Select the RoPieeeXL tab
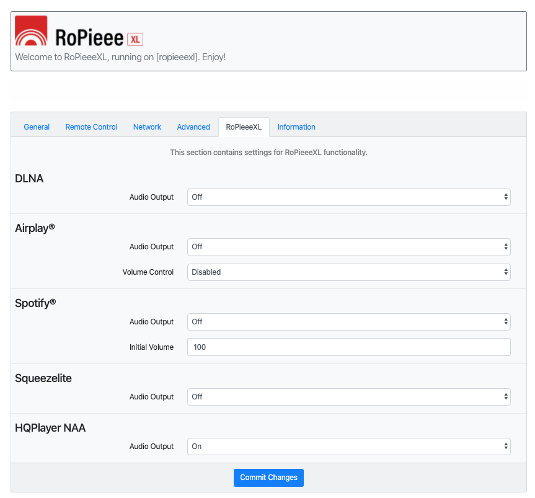The height and width of the screenshot is (498, 535). coord(244,127)
